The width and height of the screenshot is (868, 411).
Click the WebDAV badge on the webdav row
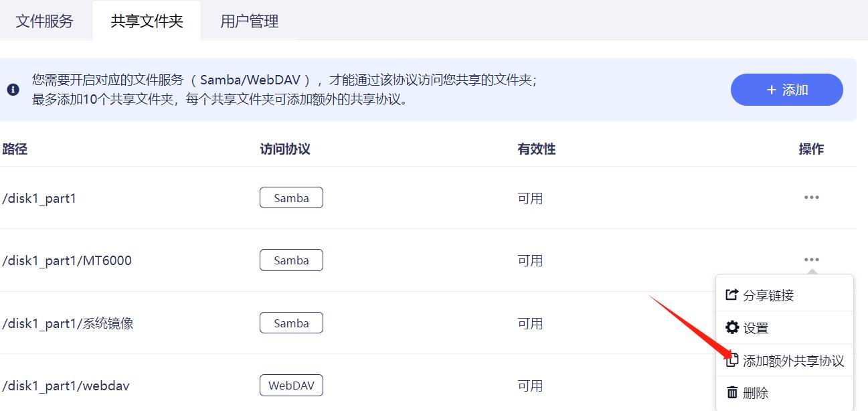point(291,385)
